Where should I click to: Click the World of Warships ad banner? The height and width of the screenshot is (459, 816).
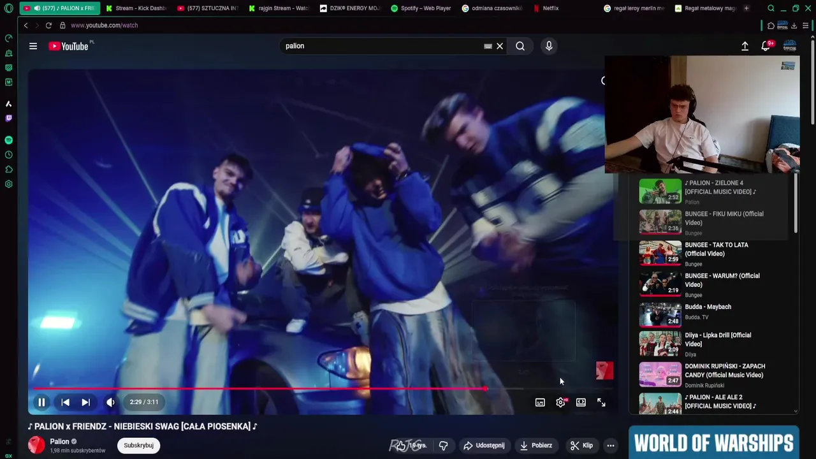tap(714, 442)
